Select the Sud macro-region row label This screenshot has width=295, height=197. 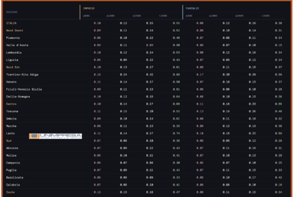pyautogui.click(x=8, y=140)
